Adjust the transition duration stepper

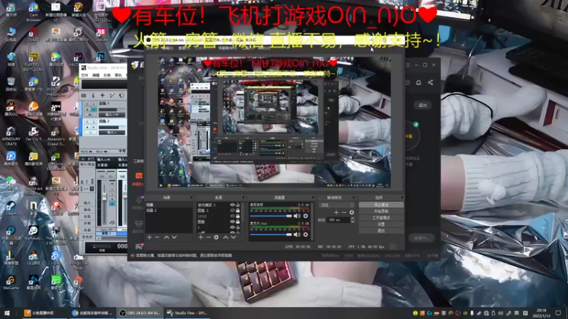coord(353,220)
